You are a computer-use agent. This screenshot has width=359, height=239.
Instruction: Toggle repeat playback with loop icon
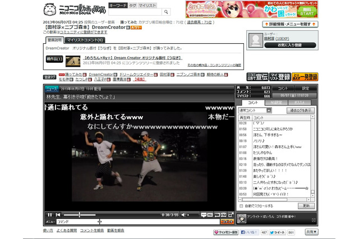(217, 215)
